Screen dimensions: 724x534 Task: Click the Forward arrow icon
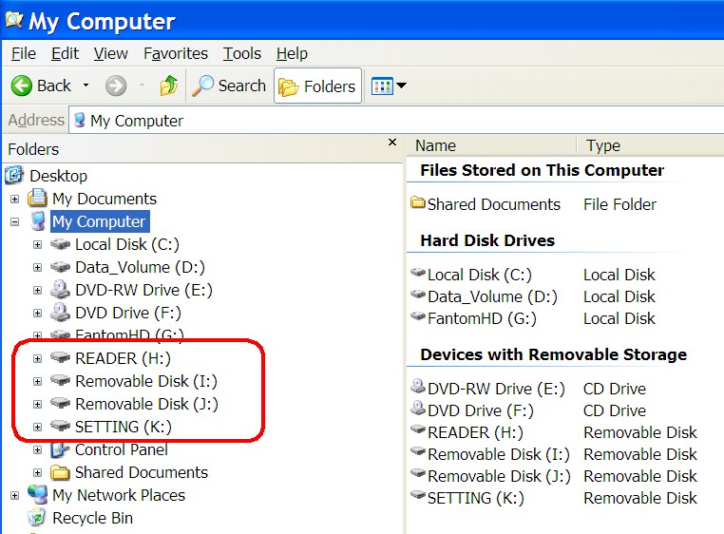pos(115,86)
